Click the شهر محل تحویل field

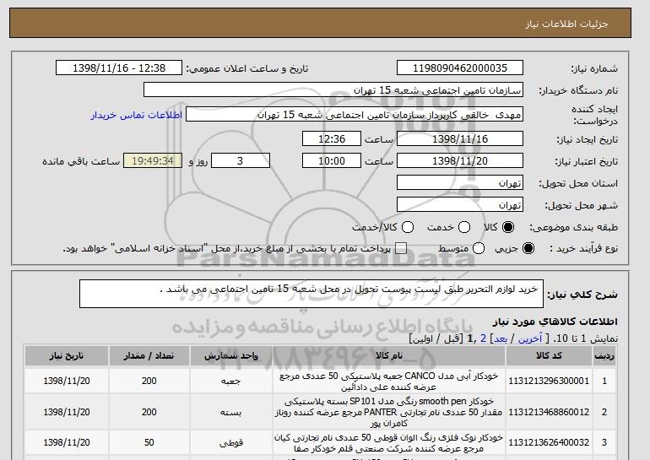pyautogui.click(x=460, y=205)
